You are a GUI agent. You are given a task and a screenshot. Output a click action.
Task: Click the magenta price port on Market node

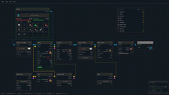point(55,48)
